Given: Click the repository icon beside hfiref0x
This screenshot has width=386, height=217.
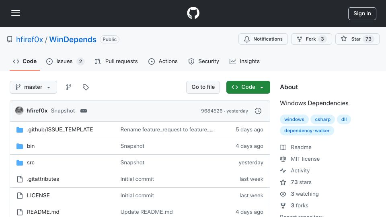Looking at the screenshot, I should pyautogui.click(x=10, y=39).
